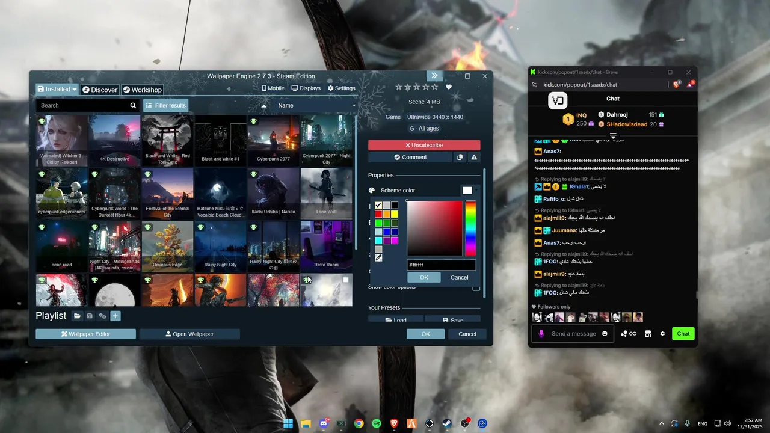
Task: Open Kick chat shop icon
Action: pyautogui.click(x=648, y=334)
